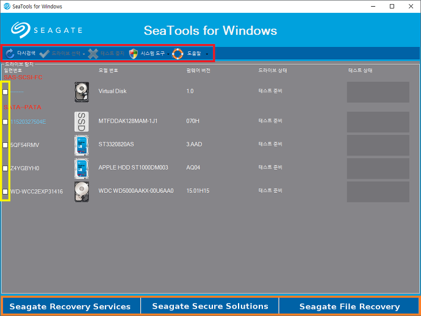
Task: Click firmware version AQ04
Action: 193,168
